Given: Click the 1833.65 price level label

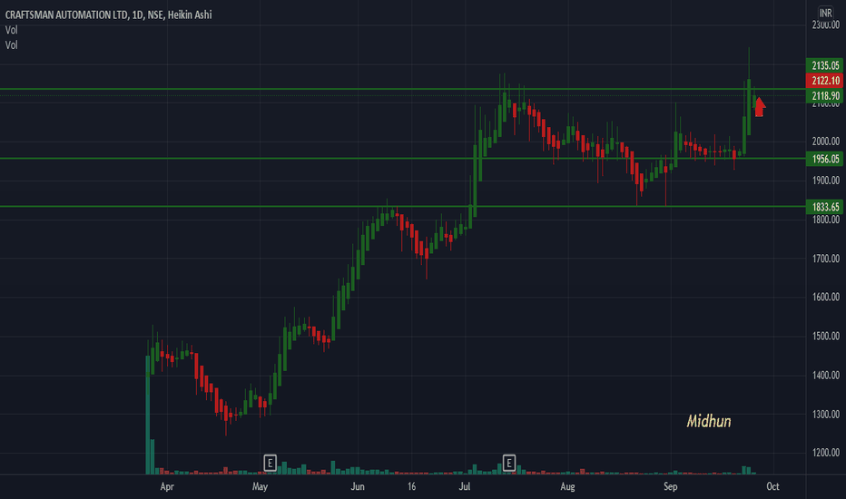Looking at the screenshot, I should point(824,207).
